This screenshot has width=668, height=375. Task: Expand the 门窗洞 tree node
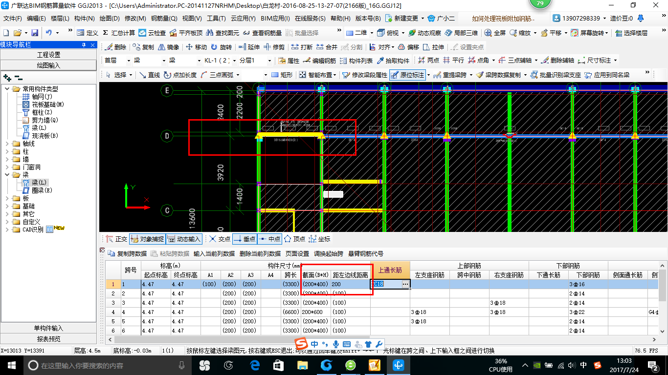[8, 167]
